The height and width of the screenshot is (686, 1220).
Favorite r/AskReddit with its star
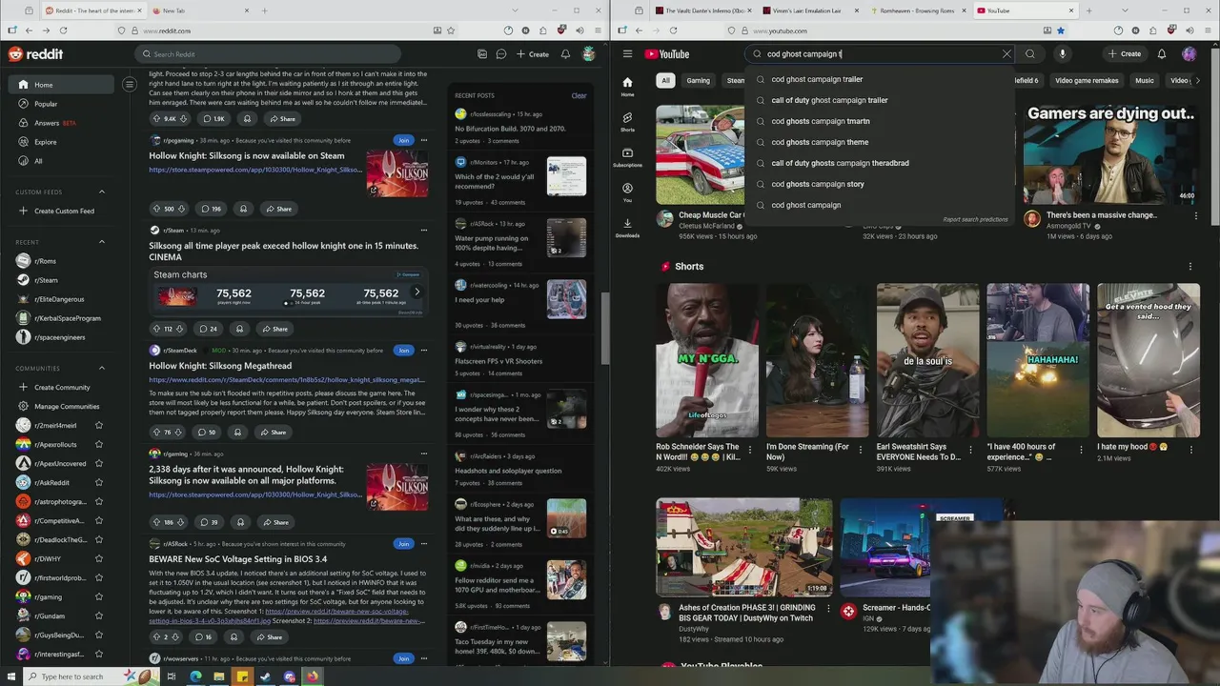[99, 483]
